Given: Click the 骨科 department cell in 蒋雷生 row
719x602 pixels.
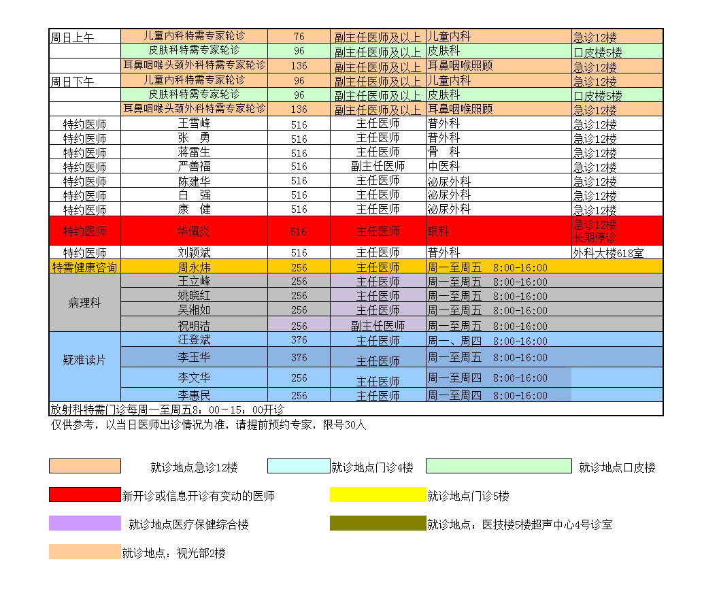Looking at the screenshot, I should point(499,152).
